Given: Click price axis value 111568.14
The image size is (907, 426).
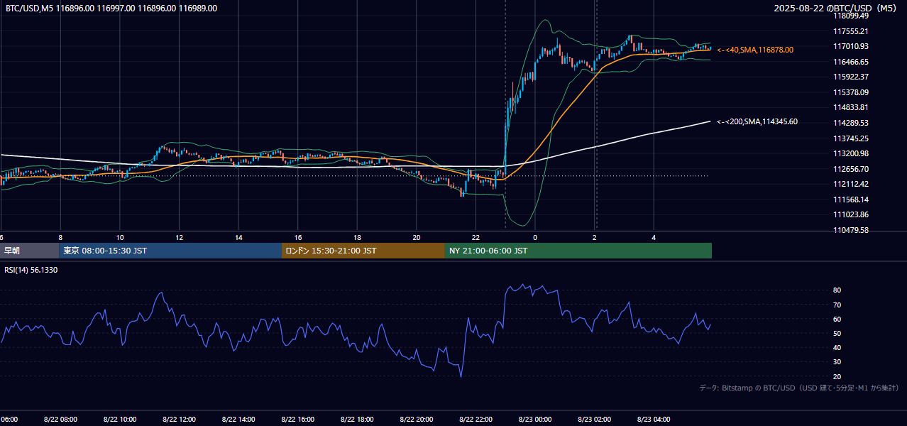Looking at the screenshot, I should point(851,200).
